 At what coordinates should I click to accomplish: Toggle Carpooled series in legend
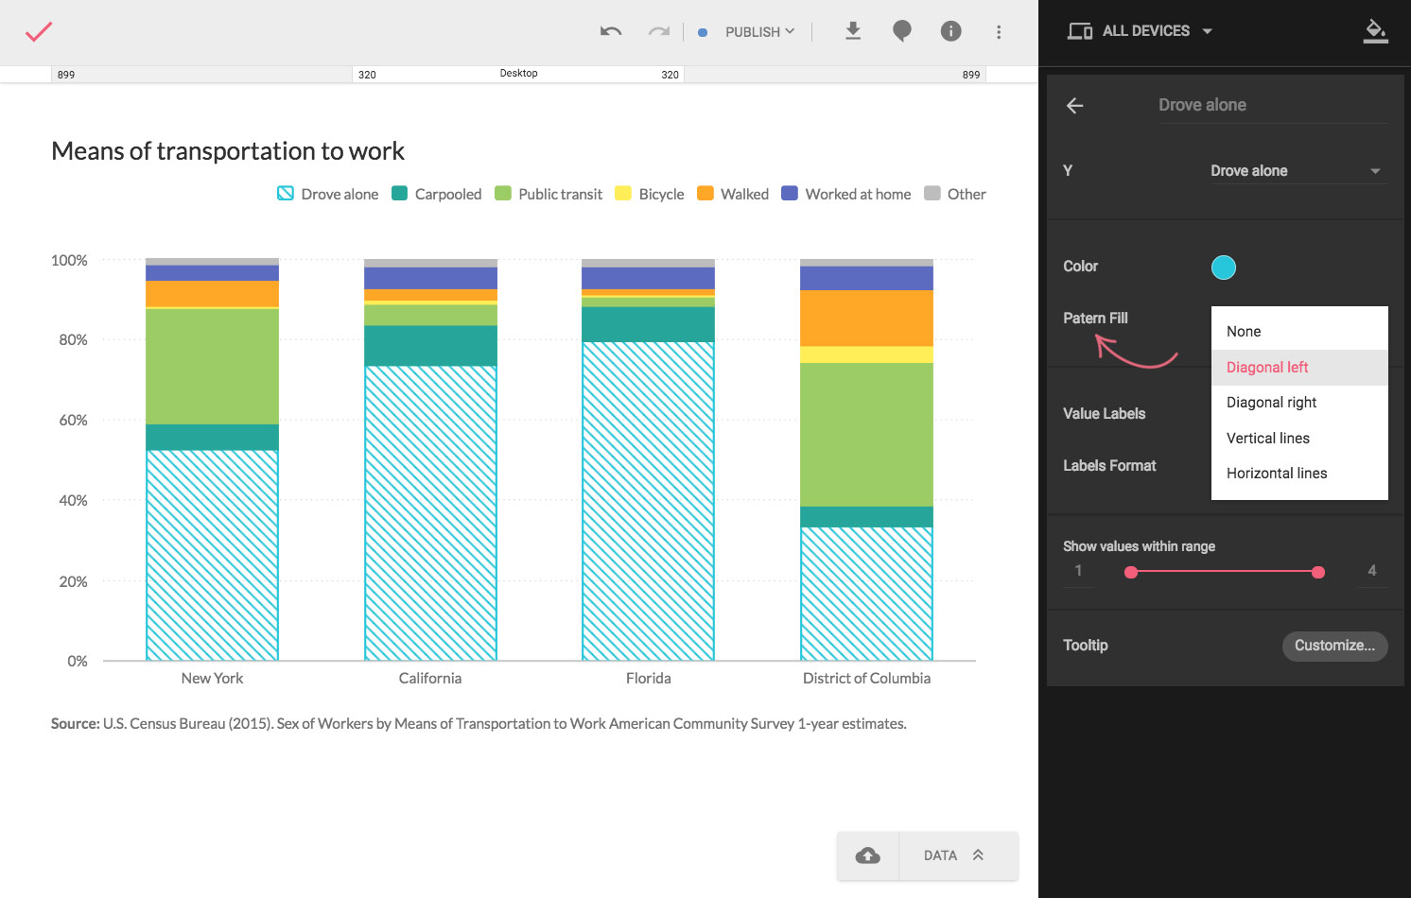click(437, 194)
